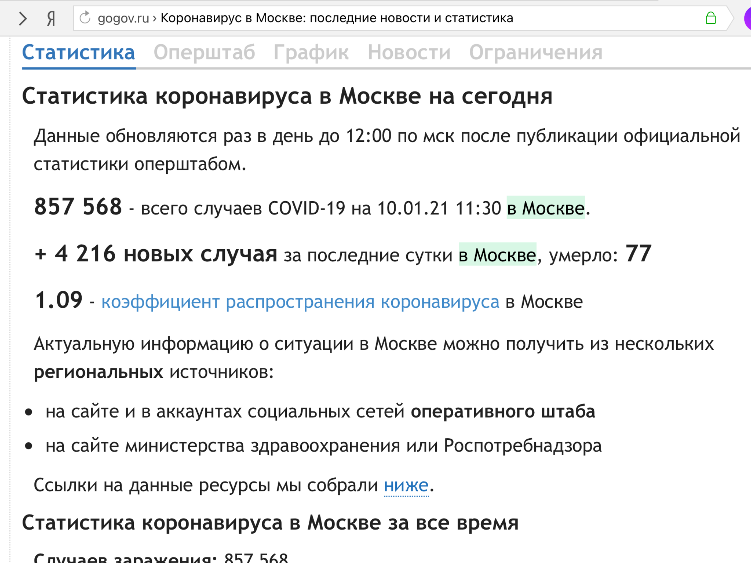Click the 1.09 coefficient value
The width and height of the screenshot is (751, 563).
click(x=59, y=300)
